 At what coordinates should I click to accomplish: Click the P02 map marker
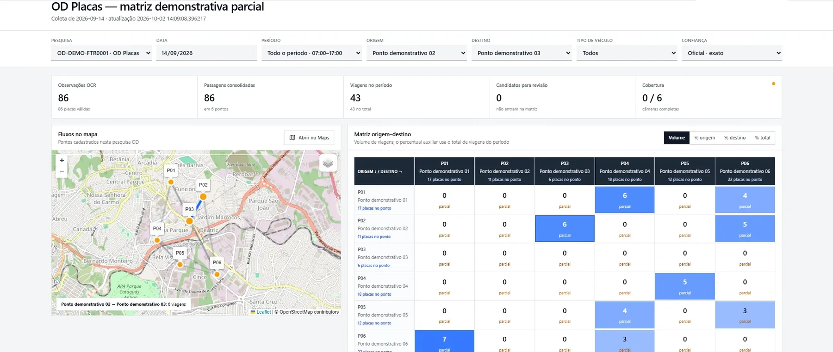point(203,196)
